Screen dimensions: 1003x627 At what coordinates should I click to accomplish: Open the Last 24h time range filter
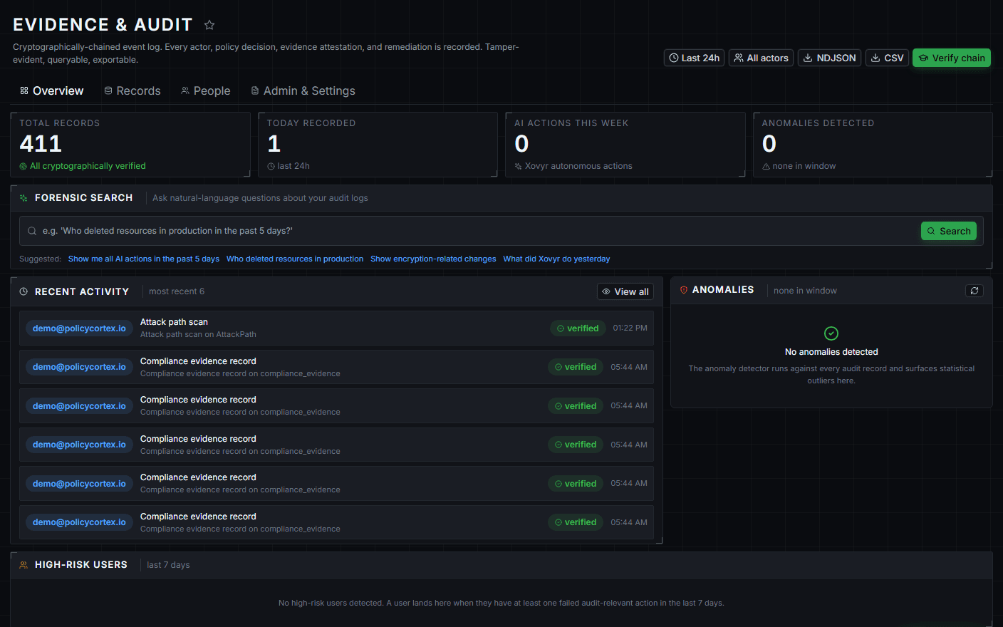(x=694, y=58)
